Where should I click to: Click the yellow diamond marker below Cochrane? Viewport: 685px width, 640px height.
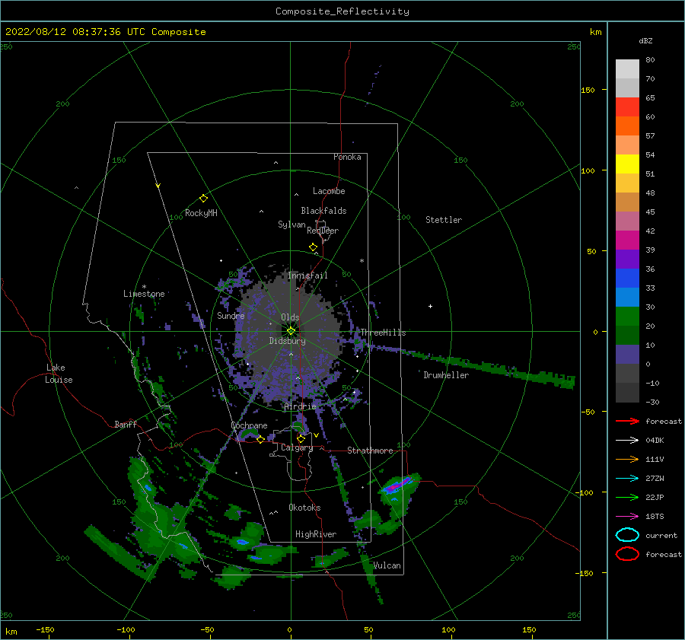click(x=260, y=440)
